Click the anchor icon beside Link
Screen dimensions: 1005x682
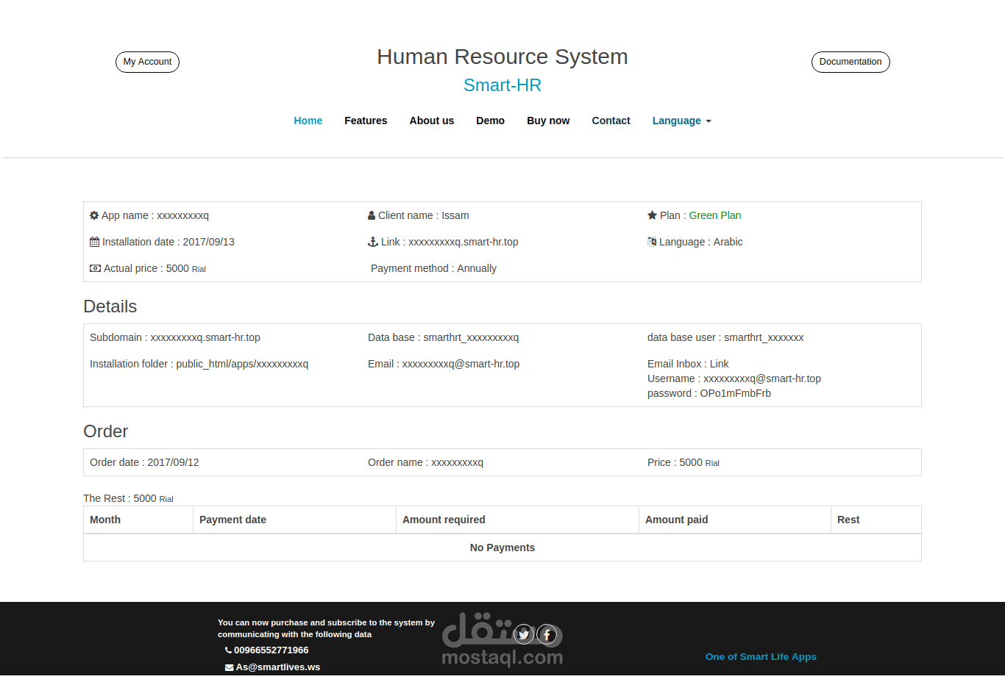pyautogui.click(x=373, y=242)
